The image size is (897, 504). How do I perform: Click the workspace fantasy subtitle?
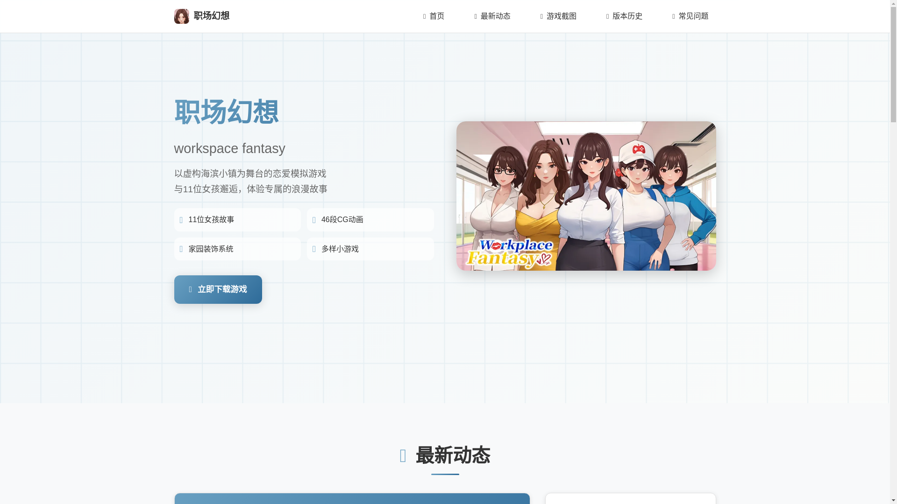click(229, 148)
